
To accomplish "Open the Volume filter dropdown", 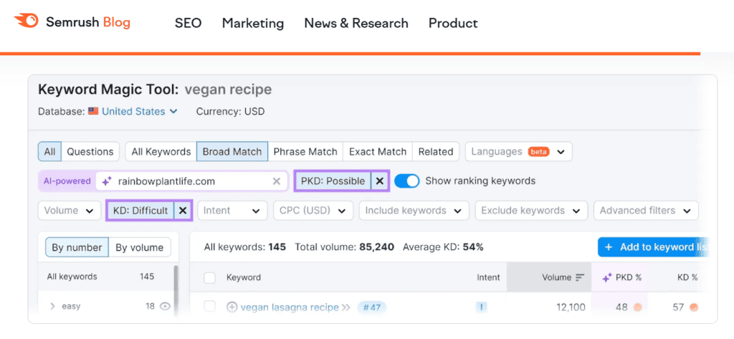I will [70, 211].
